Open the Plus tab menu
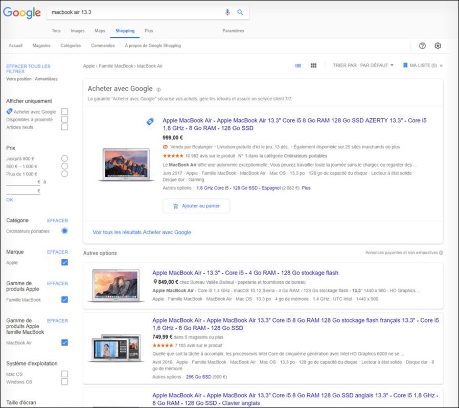Screen dimensions: 459x408 click(x=149, y=31)
